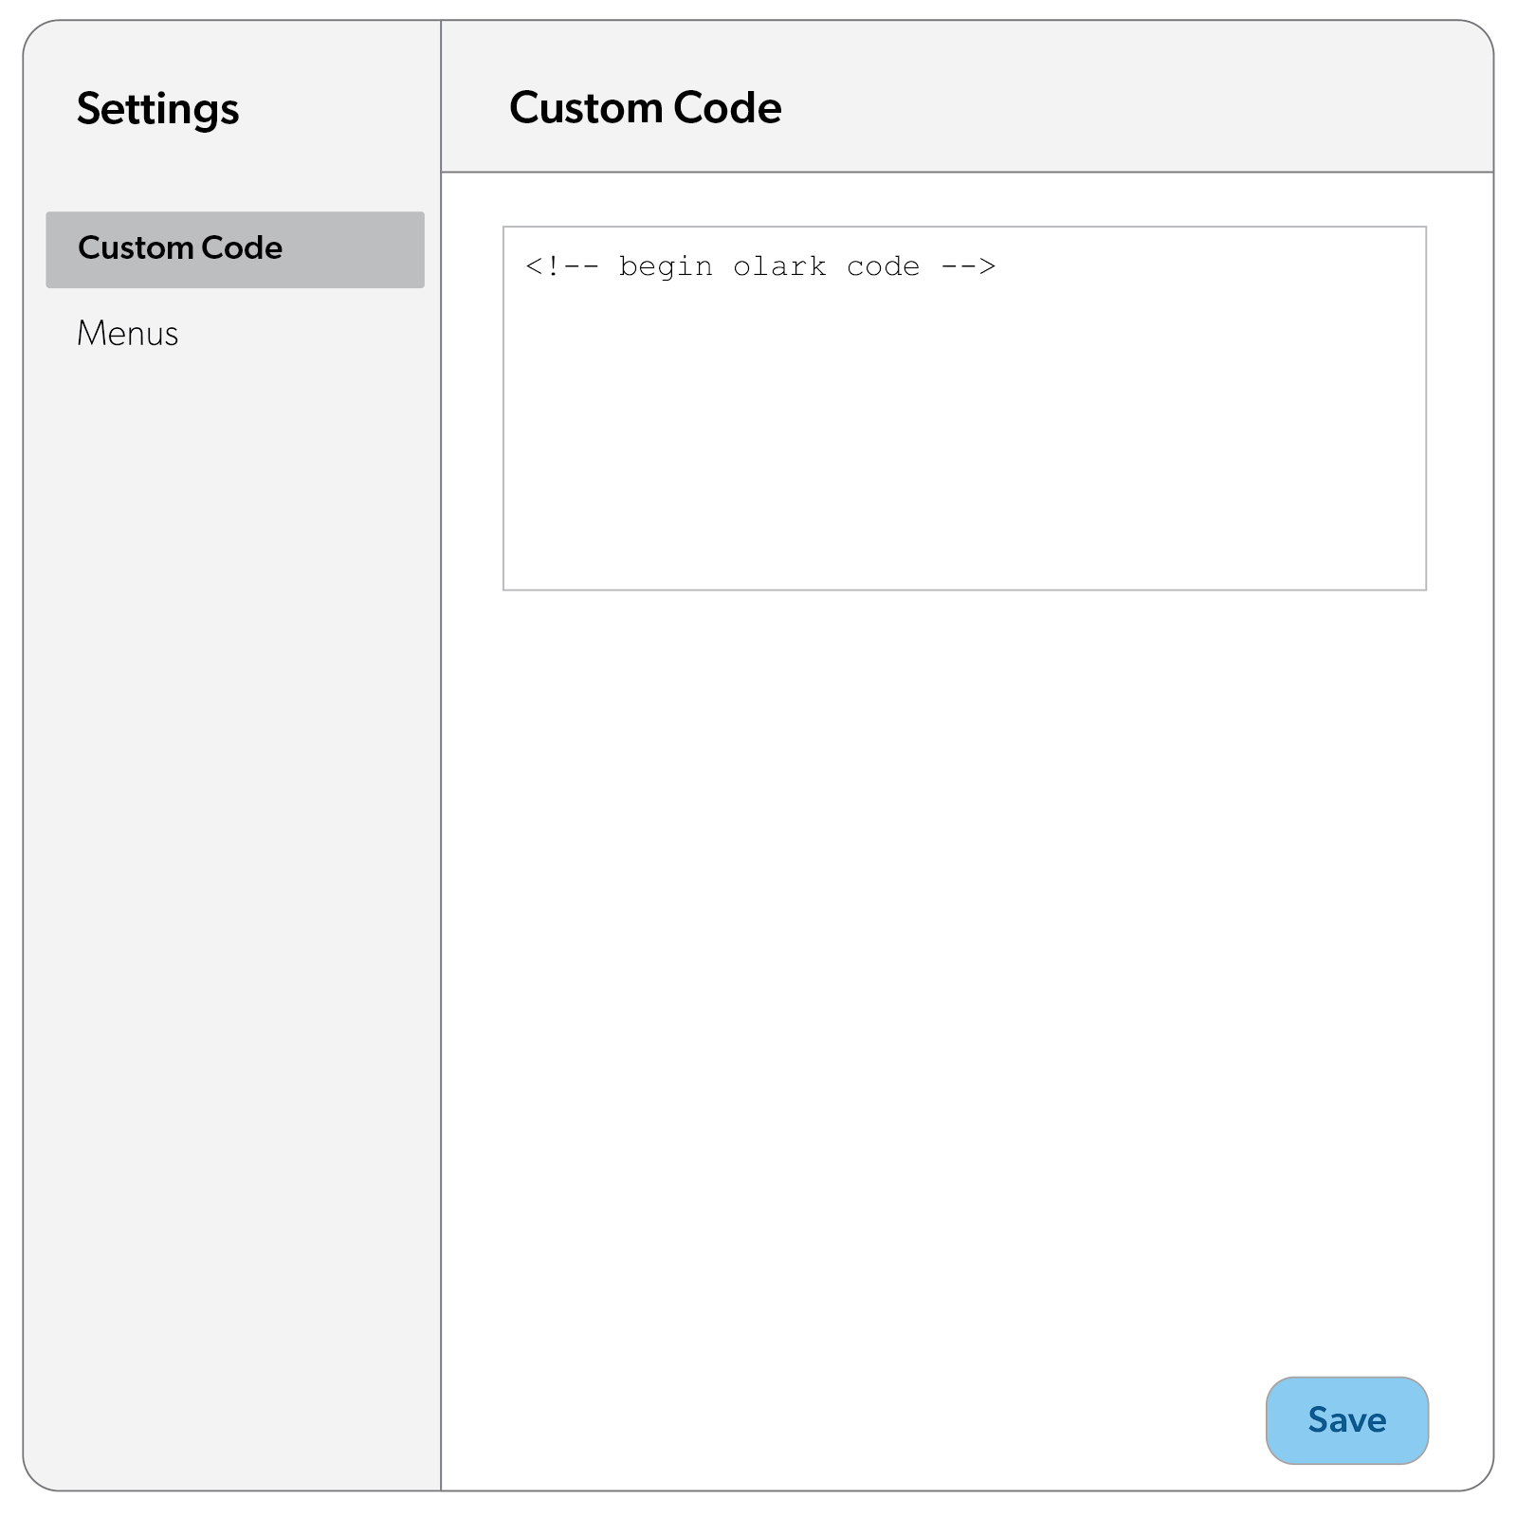Select the olark begin comment text
The image size is (1517, 1517).
pos(758,266)
